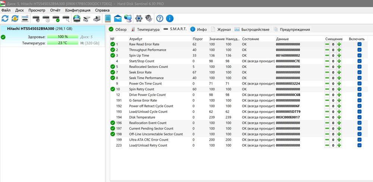Image resolution: width=373 pixels, height=182 pixels.
Task: Click the disk with magnifying glass icon
Action: click(x=66, y=18)
